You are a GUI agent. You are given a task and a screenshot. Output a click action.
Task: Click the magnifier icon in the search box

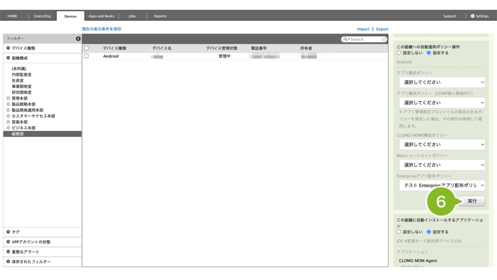[x=346, y=39]
